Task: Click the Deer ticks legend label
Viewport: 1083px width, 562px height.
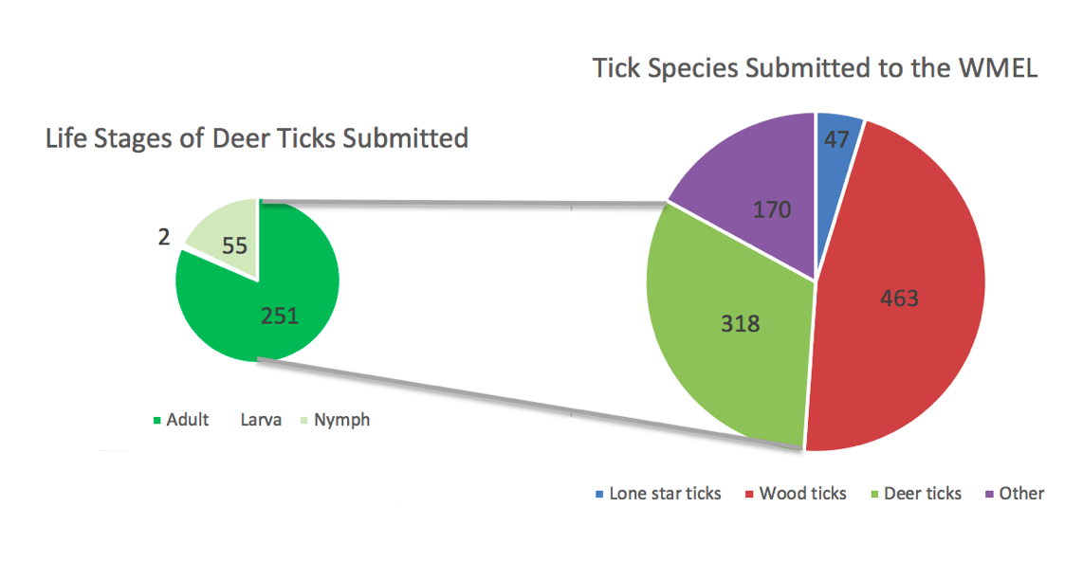Action: [x=923, y=494]
